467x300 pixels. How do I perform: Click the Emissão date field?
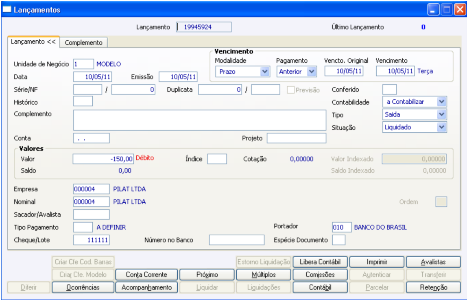[178, 77]
